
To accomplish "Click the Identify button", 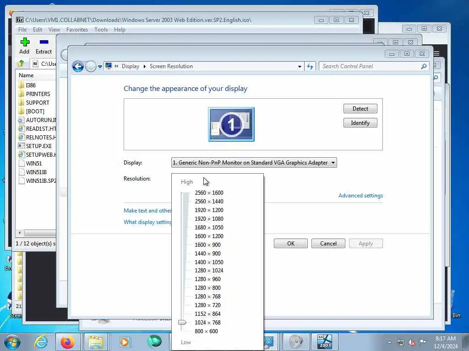I will click(x=360, y=122).
